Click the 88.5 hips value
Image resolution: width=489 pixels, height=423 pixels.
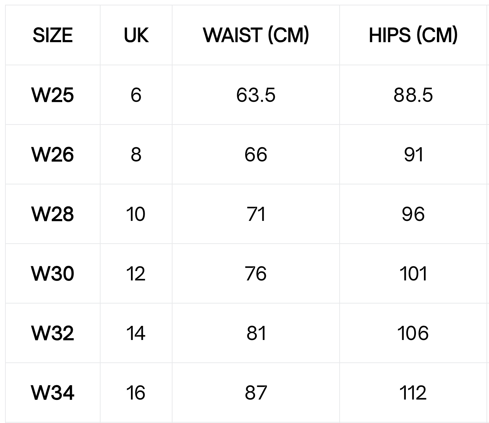pyautogui.click(x=413, y=95)
